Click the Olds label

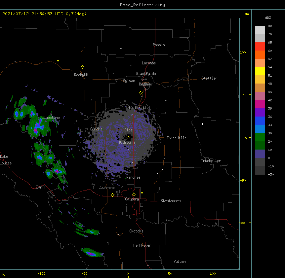tap(128, 130)
